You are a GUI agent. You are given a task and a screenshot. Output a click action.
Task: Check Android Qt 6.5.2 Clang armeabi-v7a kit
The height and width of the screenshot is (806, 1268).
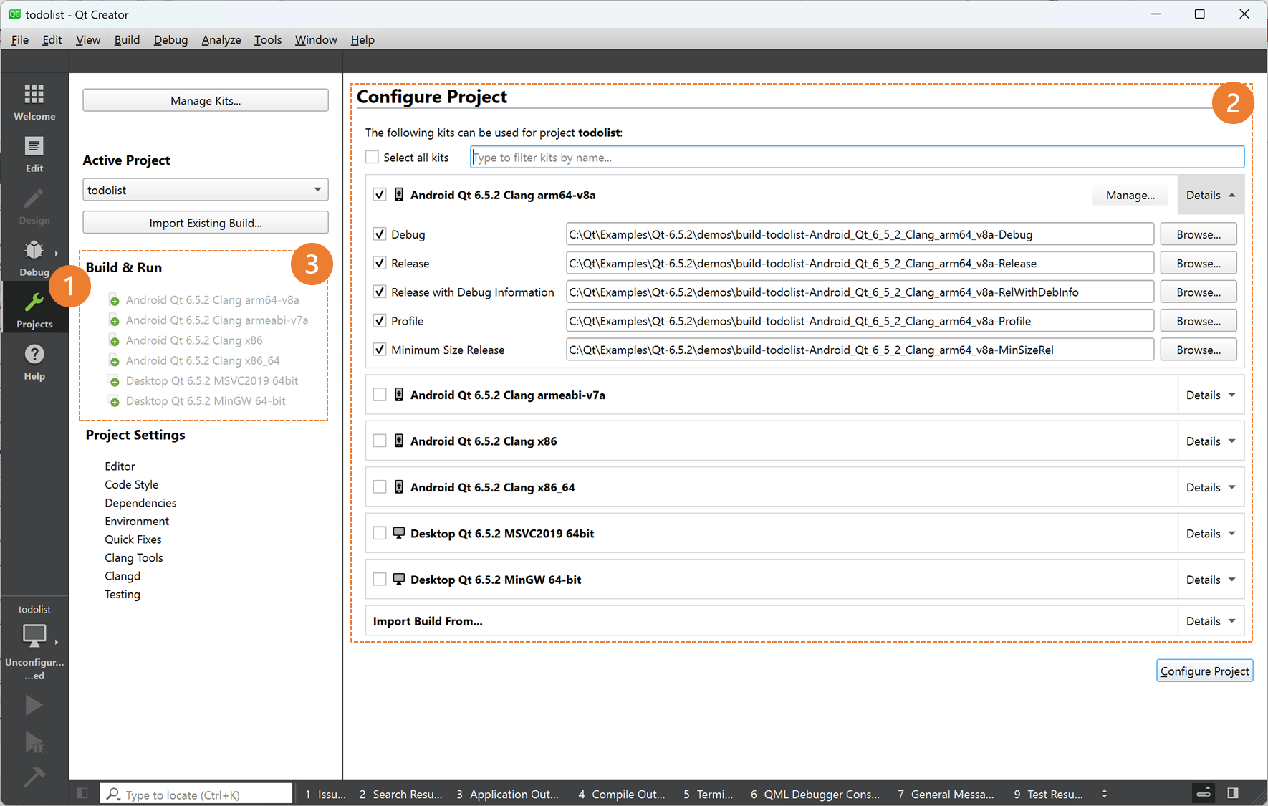click(x=380, y=395)
